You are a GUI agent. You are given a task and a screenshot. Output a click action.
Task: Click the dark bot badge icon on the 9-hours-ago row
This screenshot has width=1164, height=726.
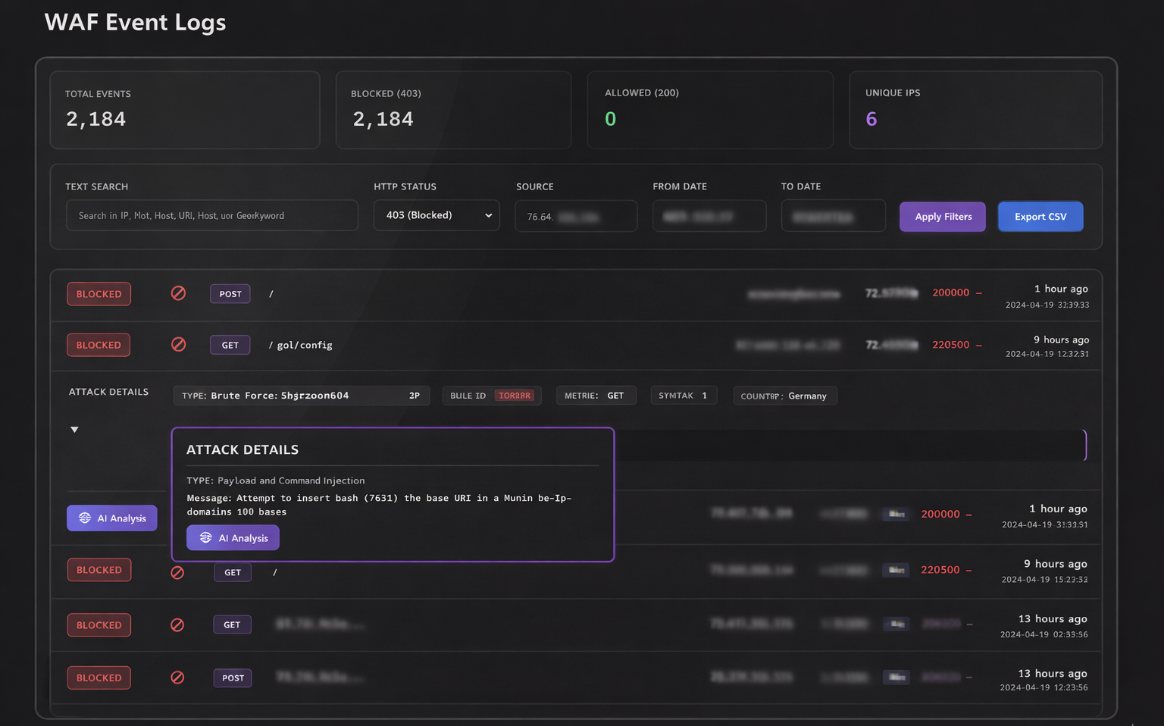pos(895,569)
